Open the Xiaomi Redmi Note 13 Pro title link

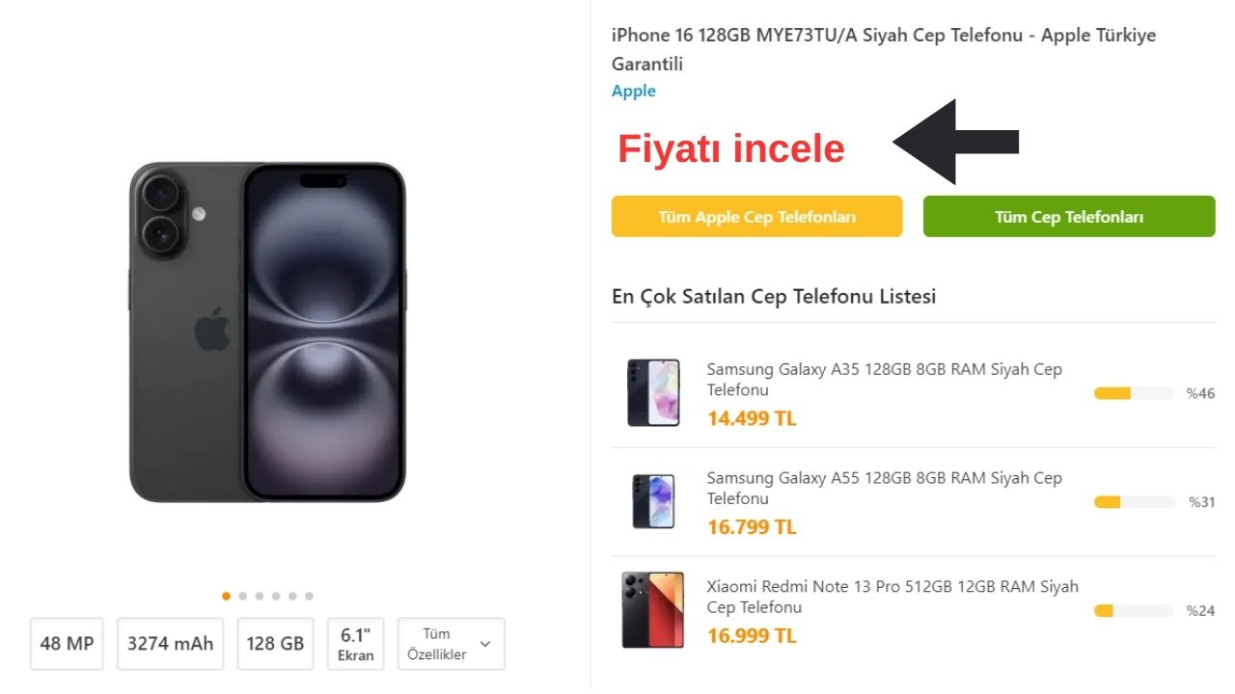[x=892, y=597]
